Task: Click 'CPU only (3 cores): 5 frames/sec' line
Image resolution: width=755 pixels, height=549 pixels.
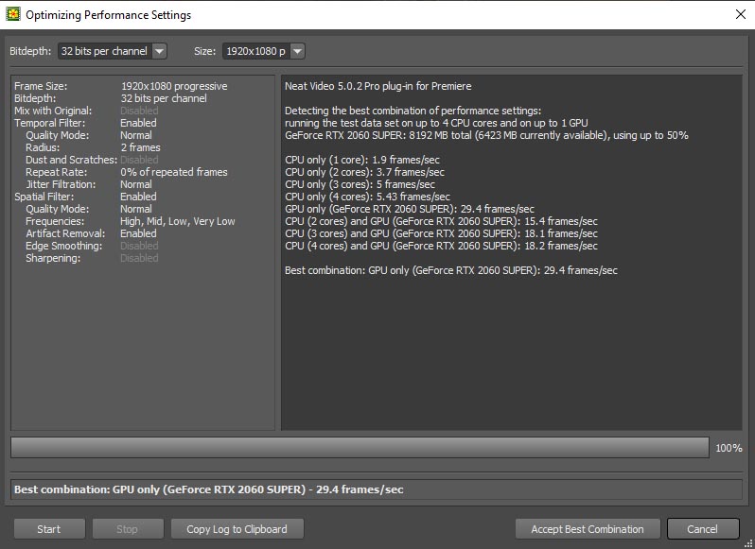Action: click(x=360, y=184)
